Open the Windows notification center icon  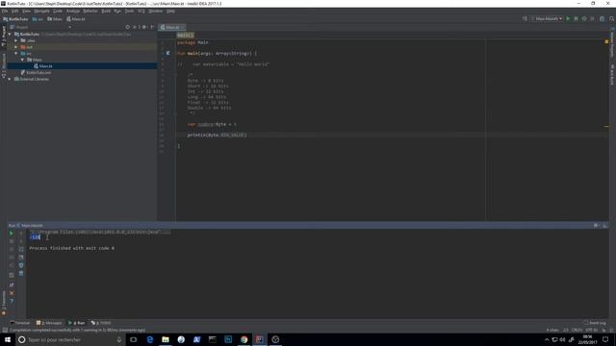(x=605, y=339)
